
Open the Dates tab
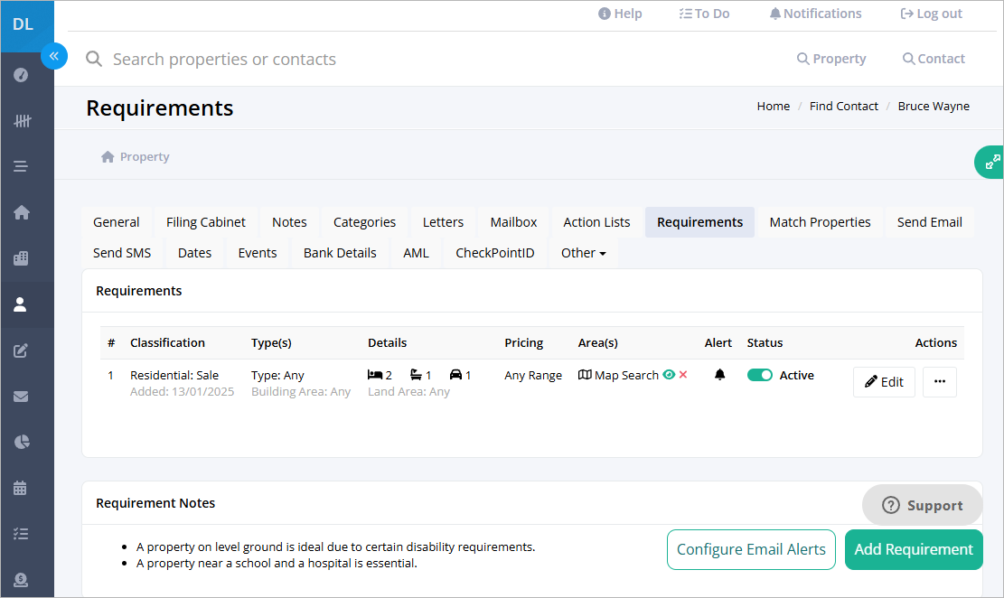[194, 253]
